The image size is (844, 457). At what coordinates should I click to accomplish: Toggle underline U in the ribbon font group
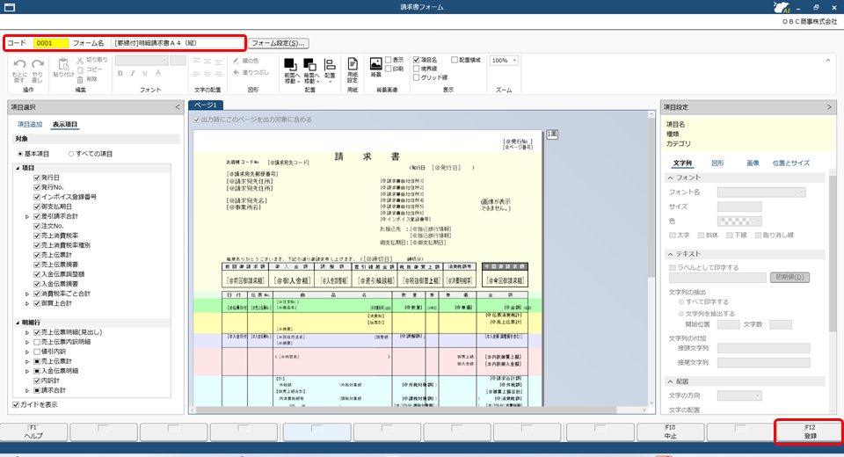[x=145, y=73]
